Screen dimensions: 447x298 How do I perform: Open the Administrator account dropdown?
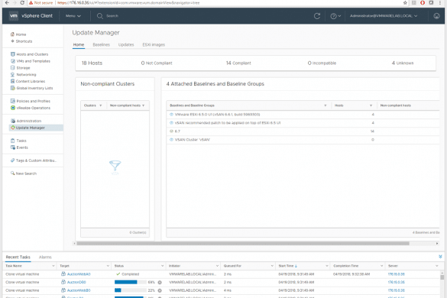(384, 16)
